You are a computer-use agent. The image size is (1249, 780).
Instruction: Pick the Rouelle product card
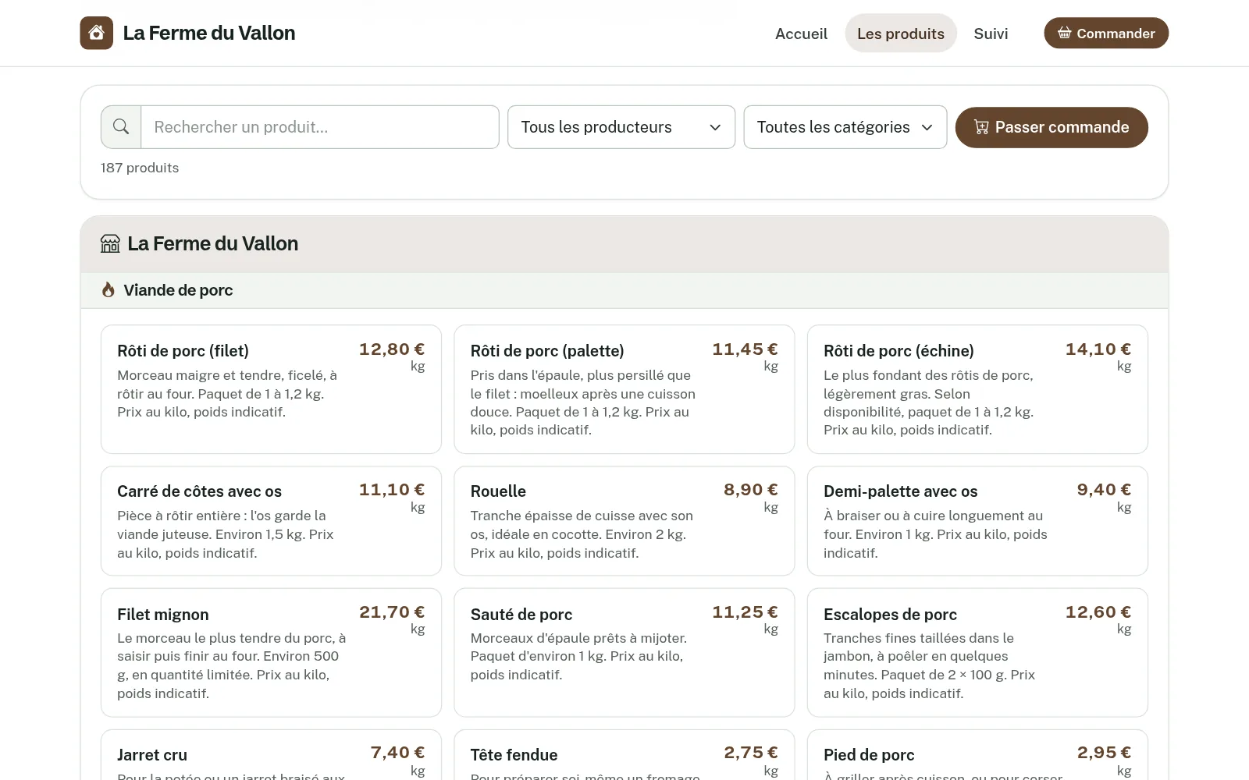(624, 521)
